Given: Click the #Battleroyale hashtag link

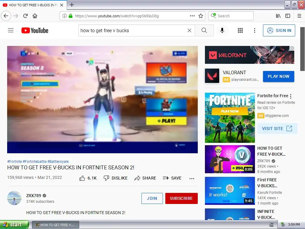Looking at the screenshot, I should pyautogui.click(x=58, y=161).
